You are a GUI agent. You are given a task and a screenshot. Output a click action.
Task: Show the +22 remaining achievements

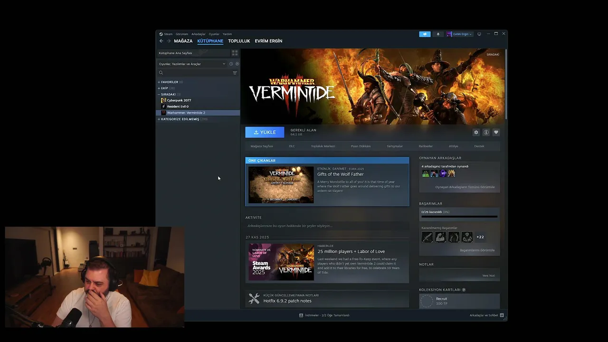(x=480, y=237)
